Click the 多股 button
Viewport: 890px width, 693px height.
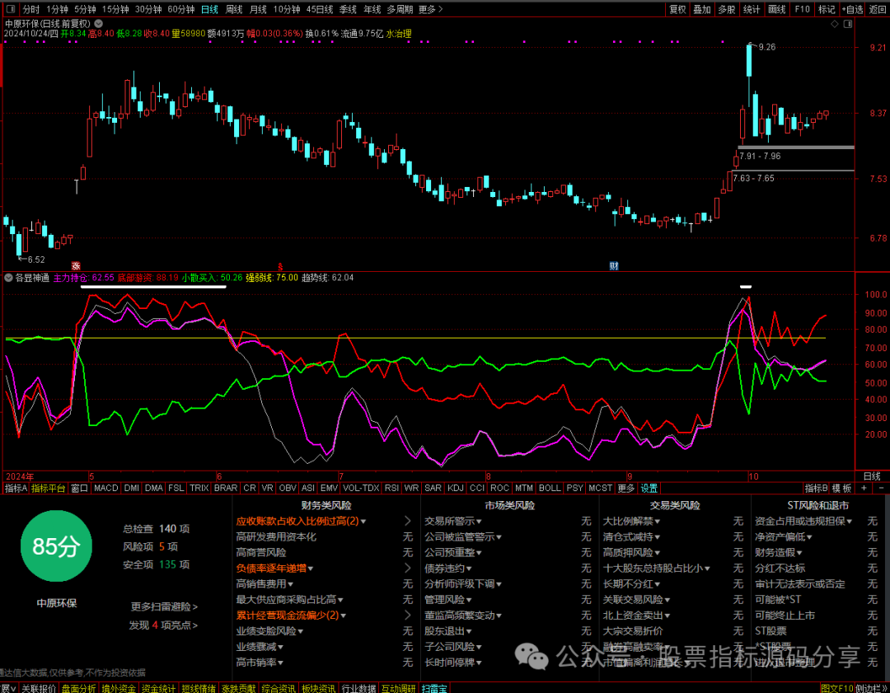coord(727,9)
